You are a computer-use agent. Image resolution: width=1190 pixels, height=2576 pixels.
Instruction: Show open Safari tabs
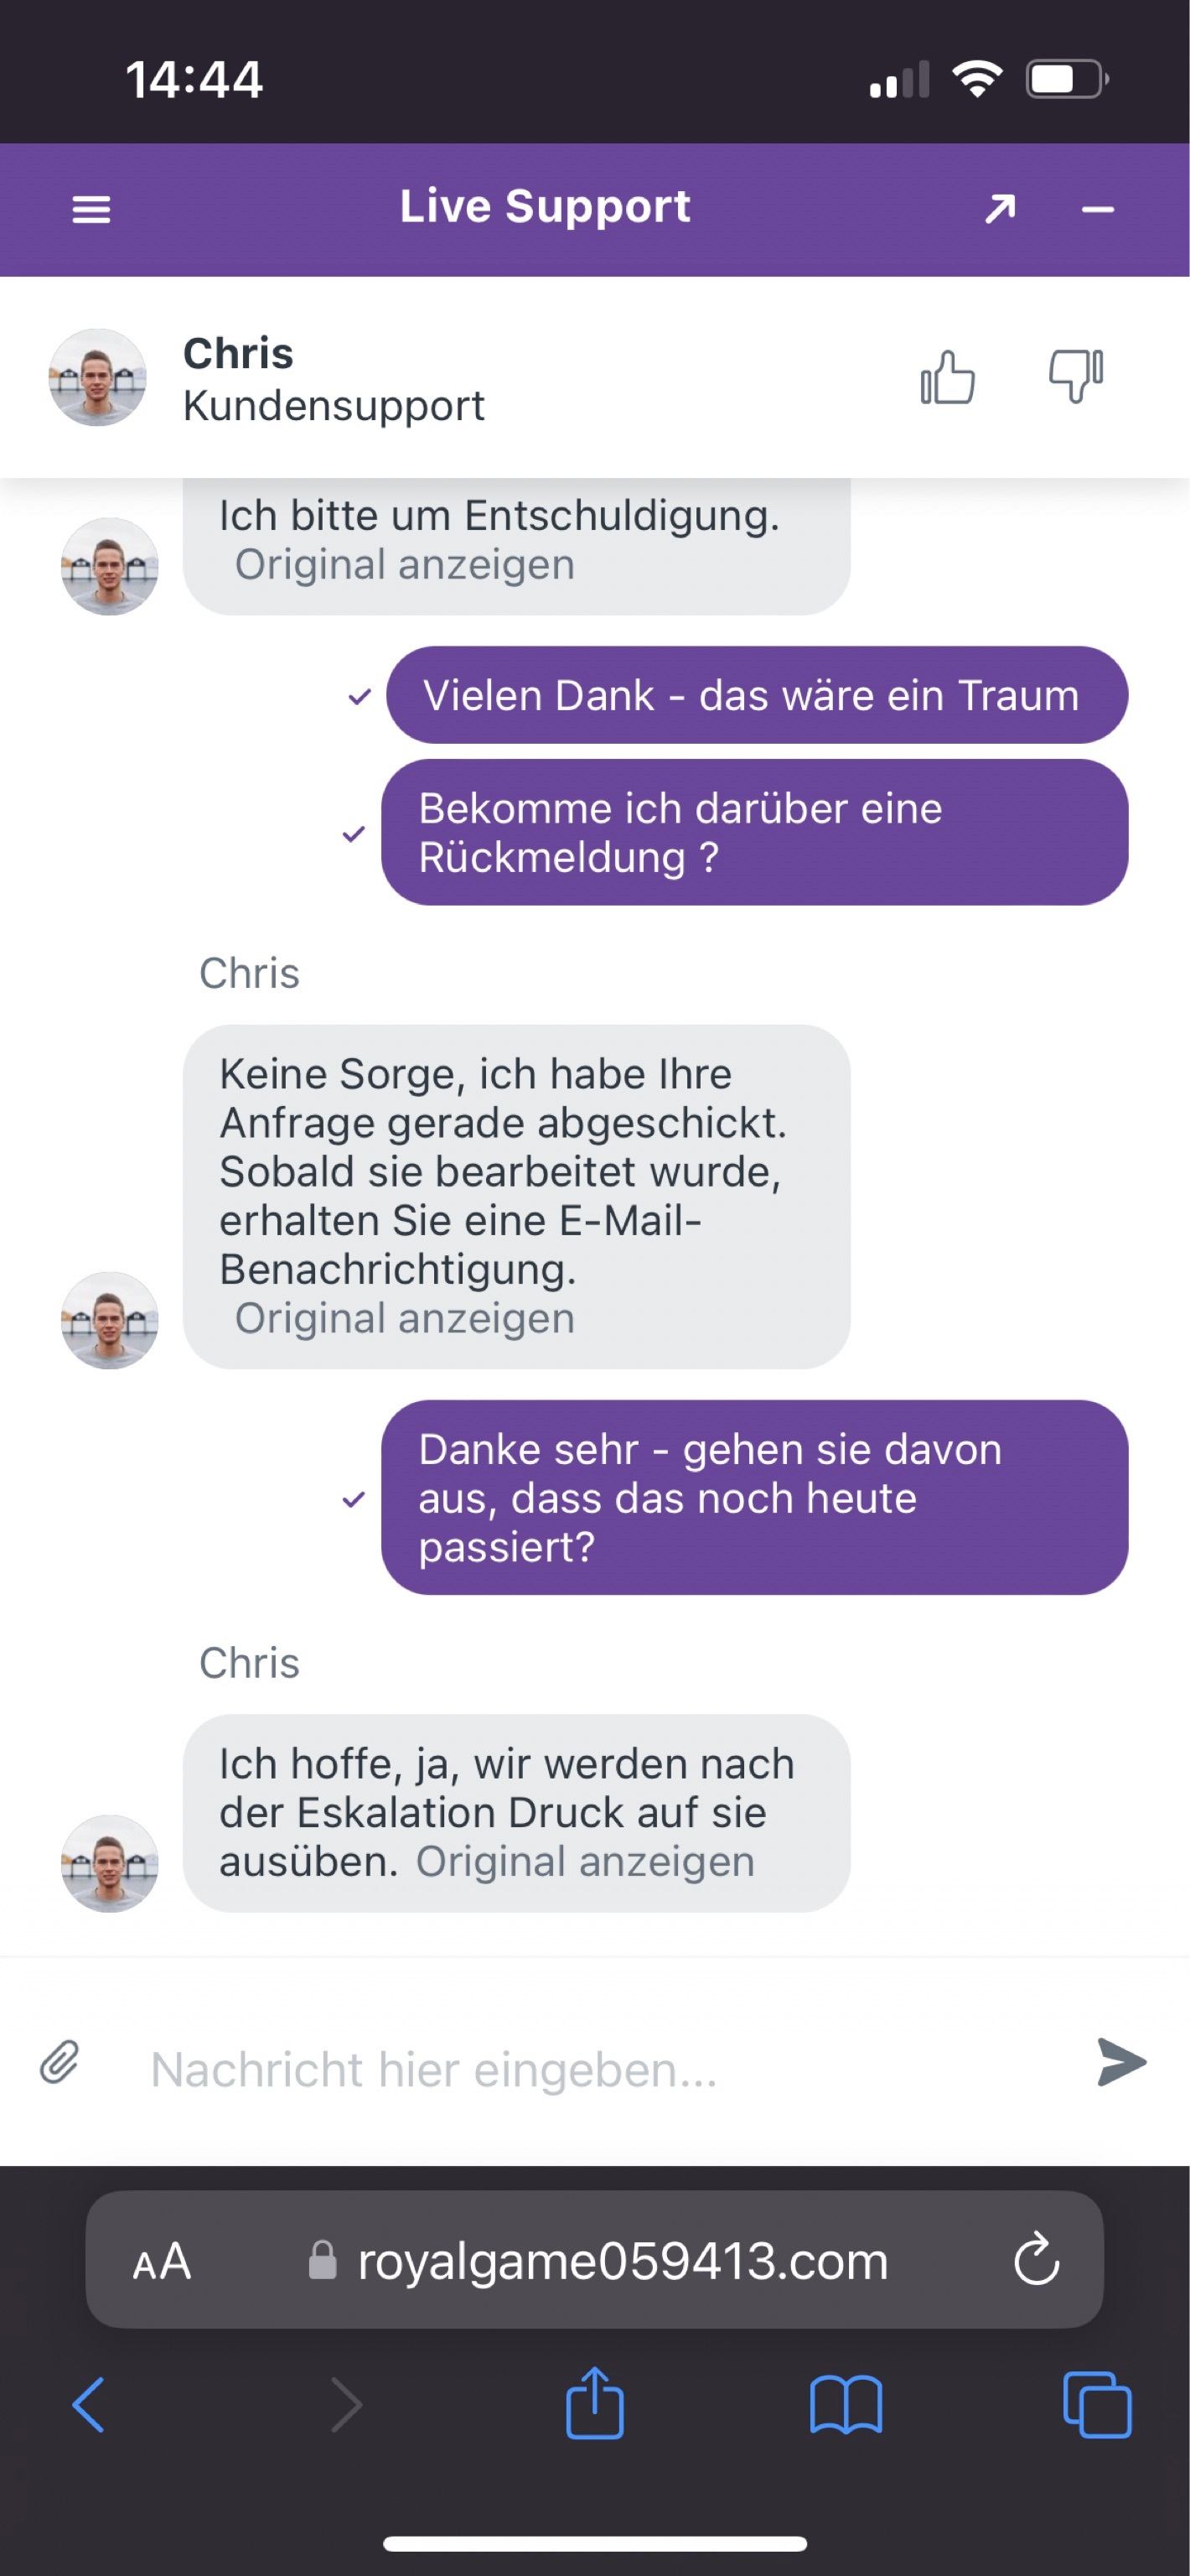[x=1097, y=2404]
